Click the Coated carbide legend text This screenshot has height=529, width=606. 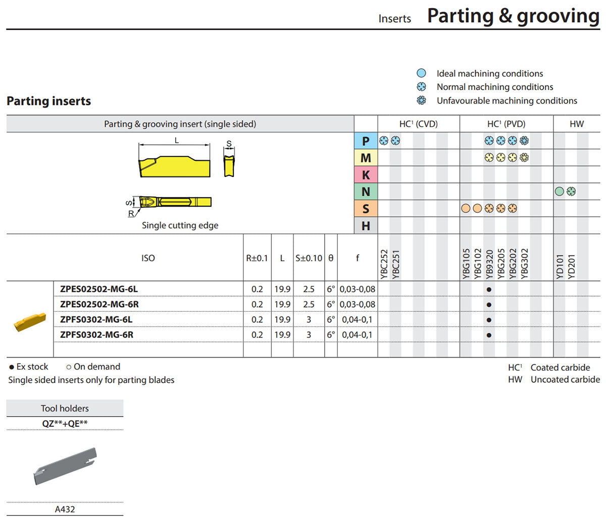pyautogui.click(x=560, y=368)
